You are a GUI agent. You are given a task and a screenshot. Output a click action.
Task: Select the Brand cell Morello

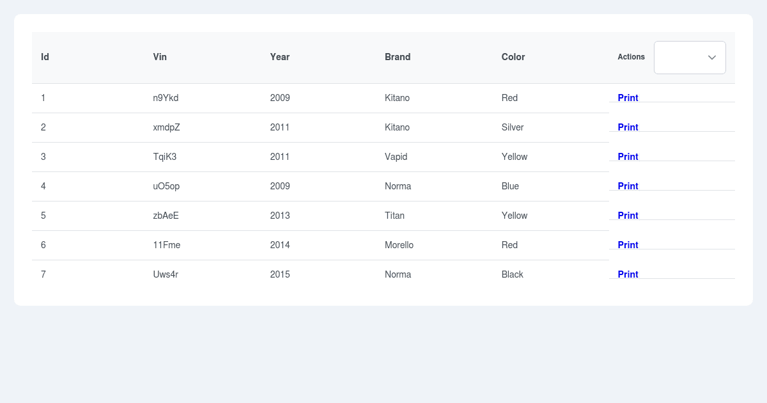[399, 245]
